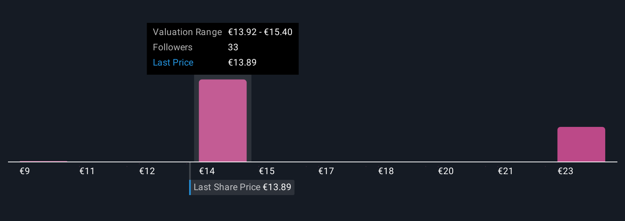Select the €15 axis tick label
This screenshot has height=221, width=625.
[x=267, y=171]
